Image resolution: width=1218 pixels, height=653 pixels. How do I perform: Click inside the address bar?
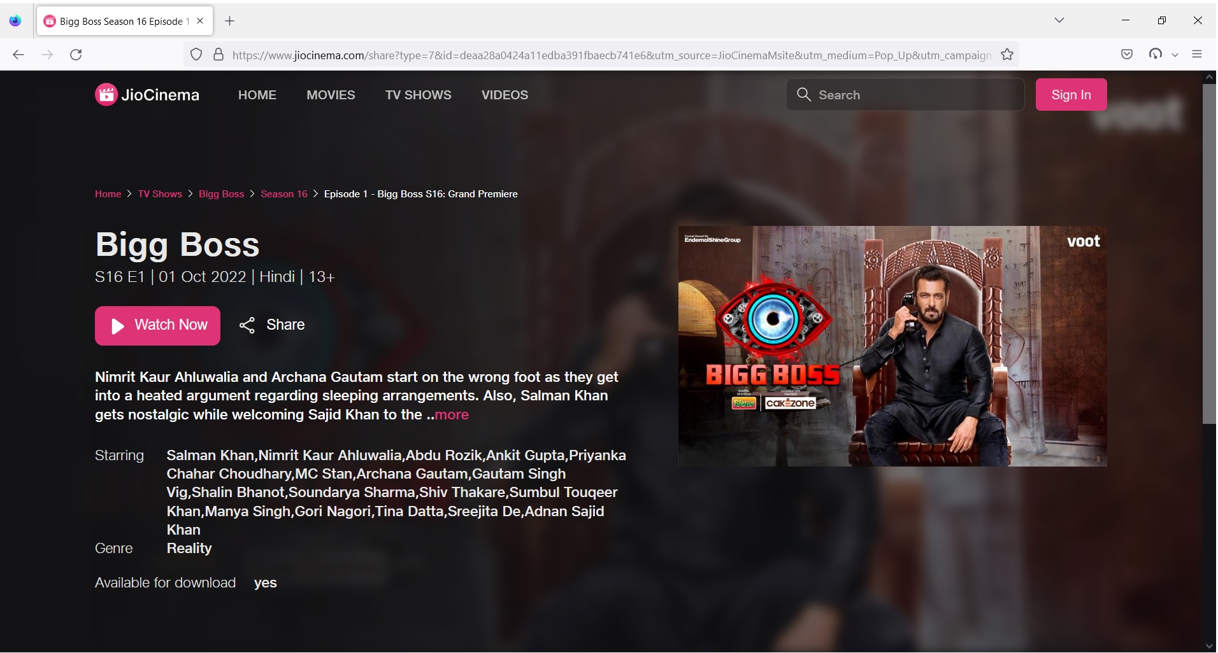coord(573,55)
